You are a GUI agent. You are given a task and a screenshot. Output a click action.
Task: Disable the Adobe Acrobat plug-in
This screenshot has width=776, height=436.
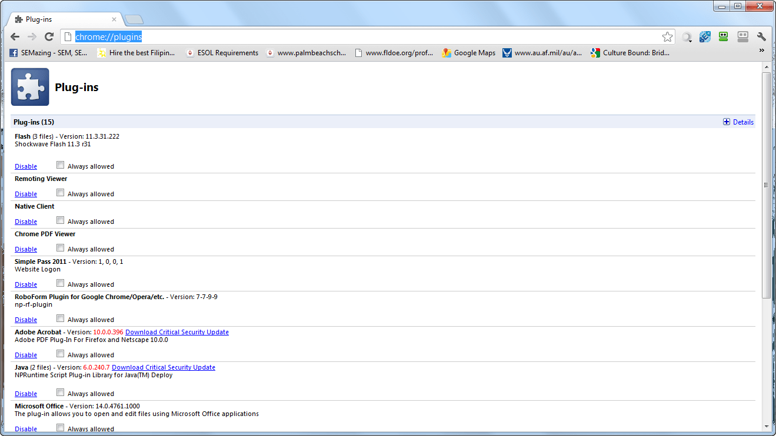26,355
